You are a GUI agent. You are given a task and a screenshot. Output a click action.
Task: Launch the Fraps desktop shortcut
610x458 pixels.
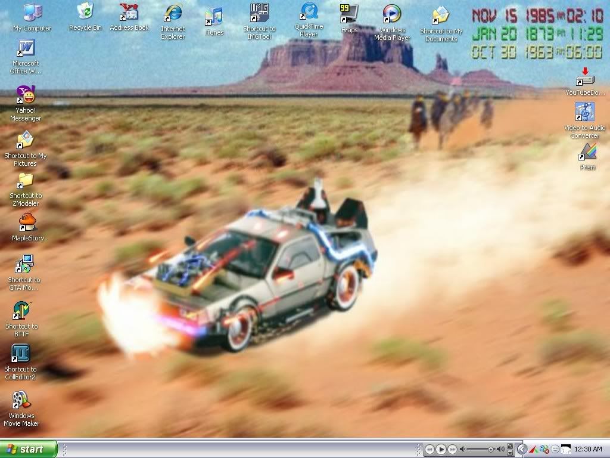tap(348, 14)
